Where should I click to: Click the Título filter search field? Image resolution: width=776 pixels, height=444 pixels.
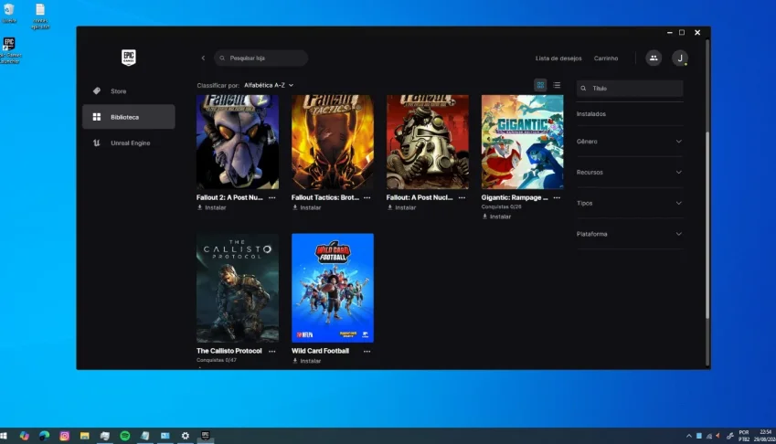(630, 88)
